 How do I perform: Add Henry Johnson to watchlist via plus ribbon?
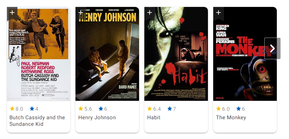(81, 13)
